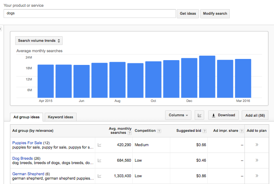The width and height of the screenshot is (274, 184).
Task: Download the keyword ideas
Action: click(223, 115)
